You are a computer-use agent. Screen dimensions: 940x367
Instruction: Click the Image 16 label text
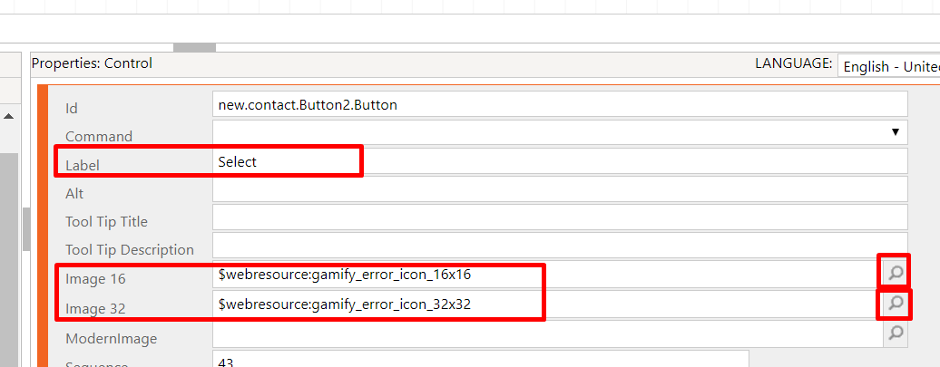tap(95, 279)
